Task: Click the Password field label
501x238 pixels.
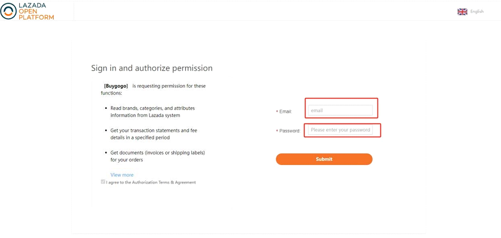Action: click(290, 131)
